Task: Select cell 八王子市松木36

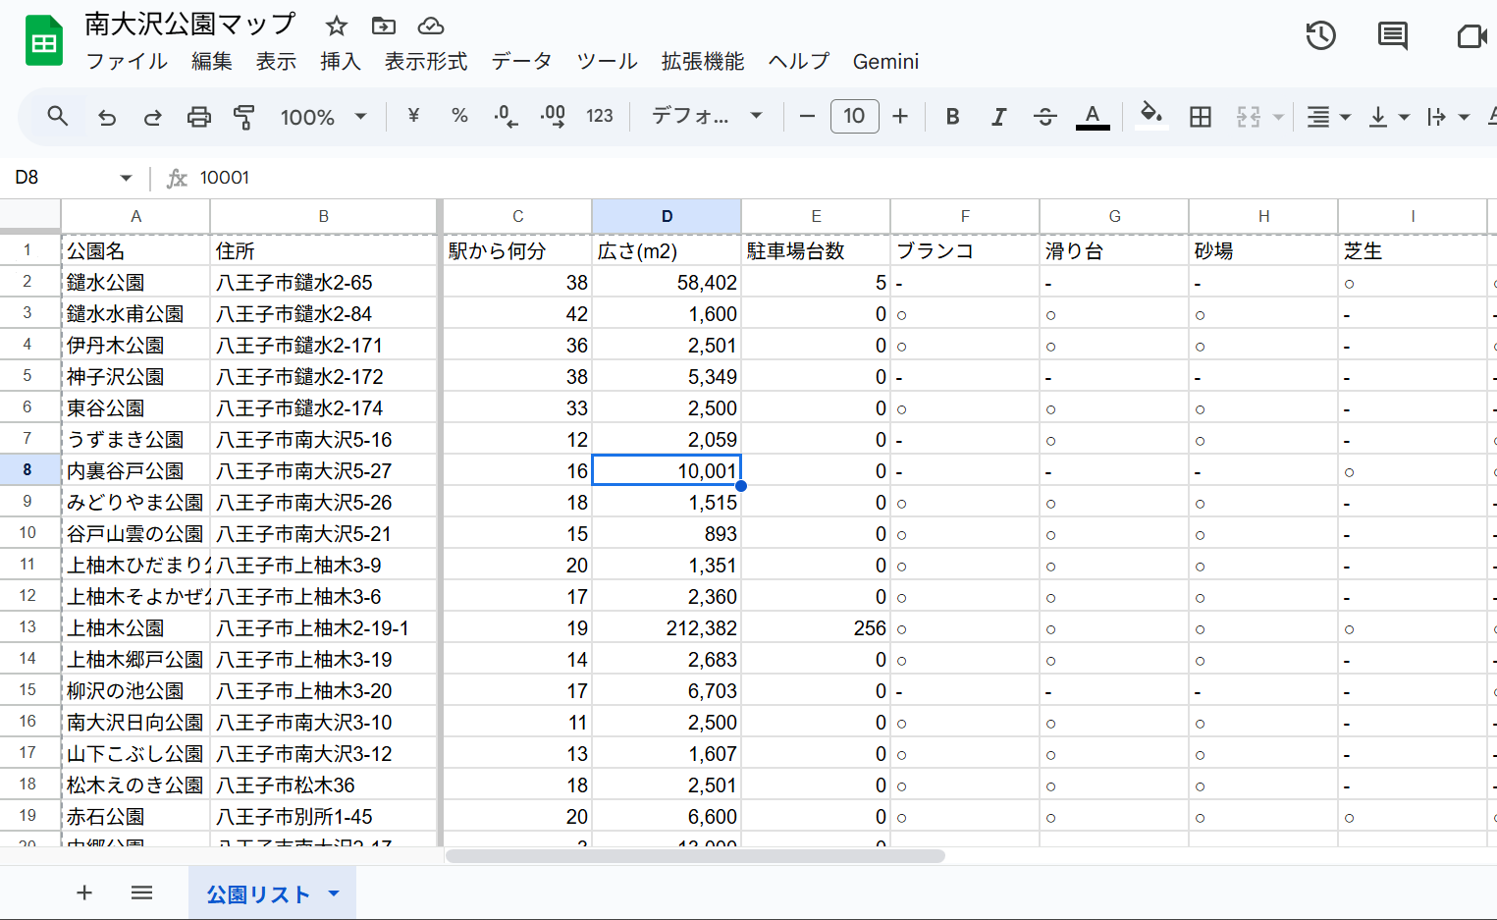Action: click(324, 785)
